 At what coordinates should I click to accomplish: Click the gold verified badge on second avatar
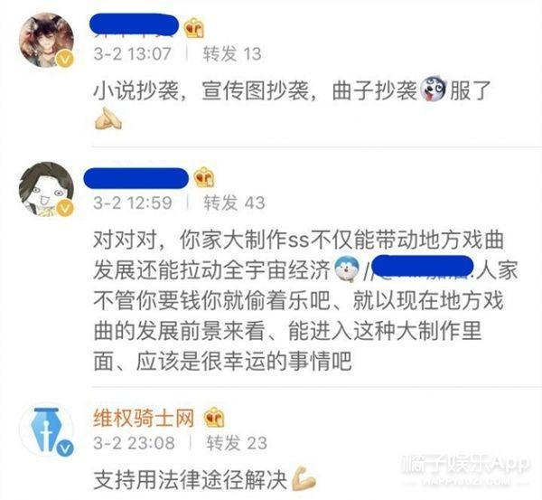pyautogui.click(x=65, y=208)
